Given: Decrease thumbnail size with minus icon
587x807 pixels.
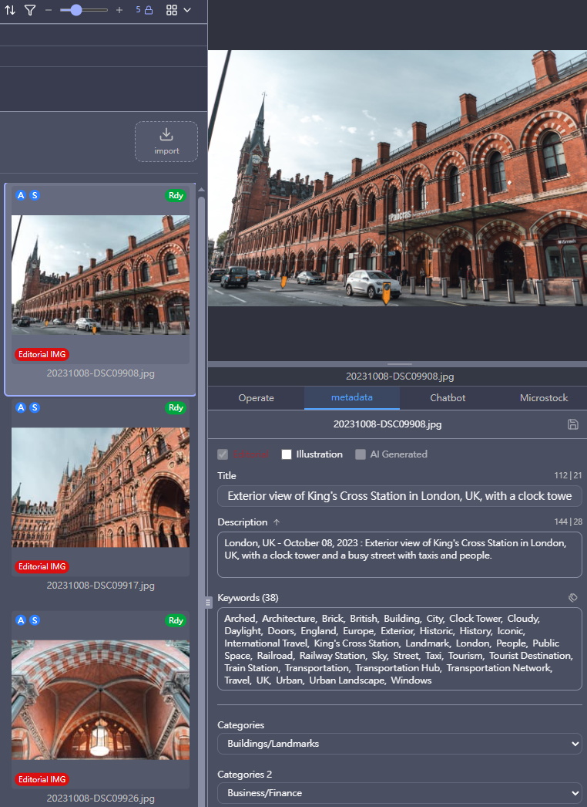Looking at the screenshot, I should (x=49, y=10).
